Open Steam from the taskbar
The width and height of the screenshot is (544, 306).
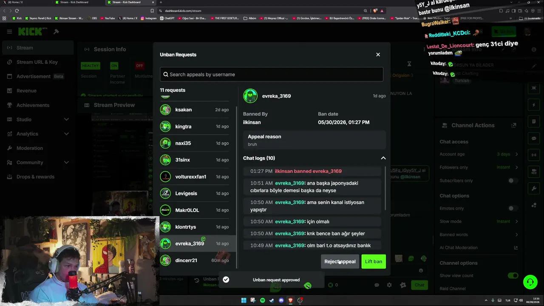click(x=272, y=300)
